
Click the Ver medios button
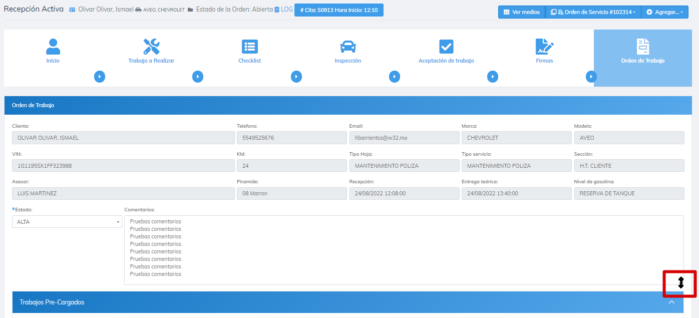[x=521, y=12]
